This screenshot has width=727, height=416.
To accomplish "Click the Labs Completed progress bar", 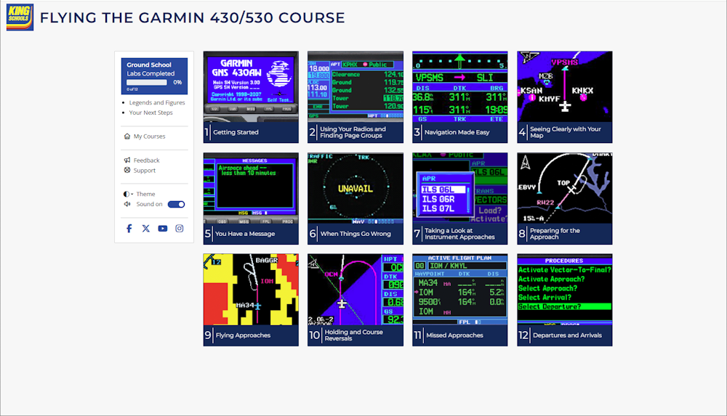I will pyautogui.click(x=147, y=83).
